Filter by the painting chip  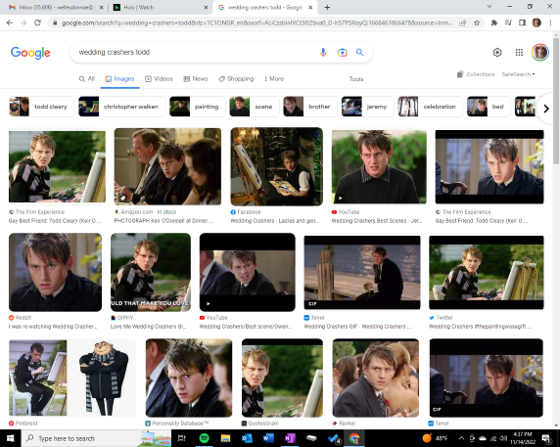(197, 107)
